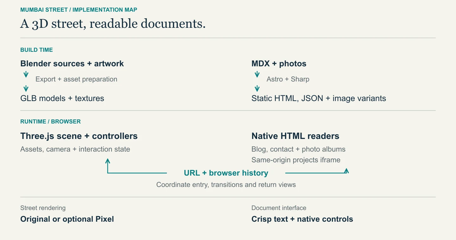Click 'Crisp text + native controls' text
Screen dimensions: 456x240
[302, 219]
